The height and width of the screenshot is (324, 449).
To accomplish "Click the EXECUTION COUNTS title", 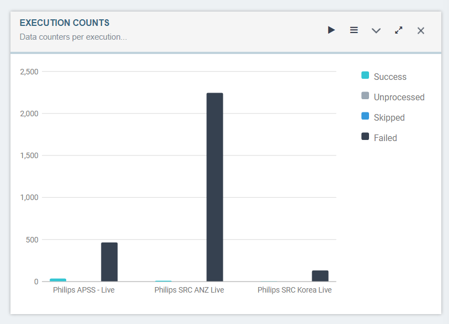I will 65,23.
